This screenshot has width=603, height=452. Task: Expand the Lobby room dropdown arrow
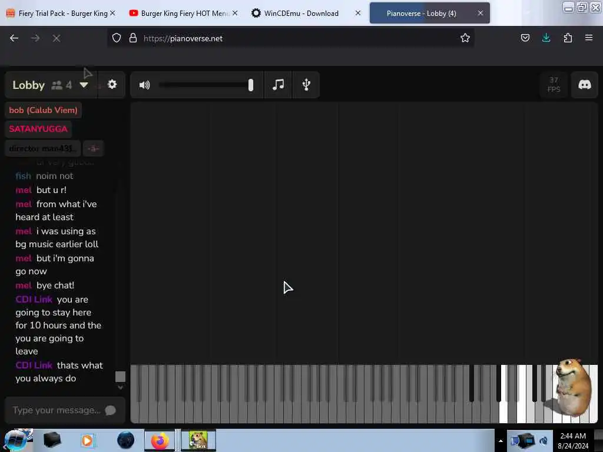(x=84, y=85)
